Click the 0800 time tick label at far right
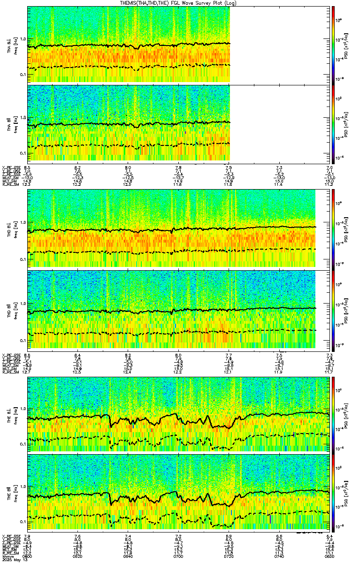 329,557
